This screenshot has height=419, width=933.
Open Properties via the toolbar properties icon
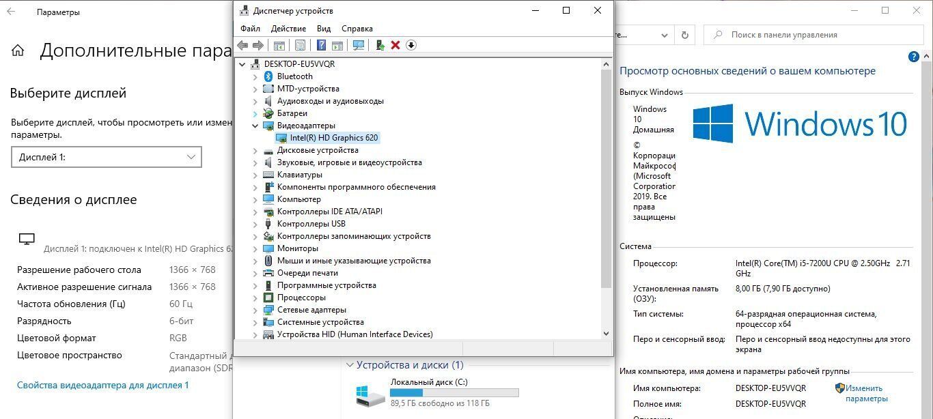click(300, 45)
